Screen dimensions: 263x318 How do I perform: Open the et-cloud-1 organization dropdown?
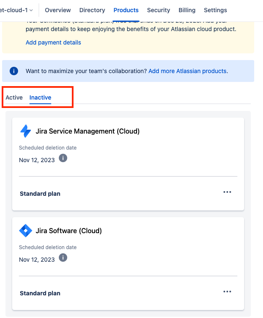point(16,10)
